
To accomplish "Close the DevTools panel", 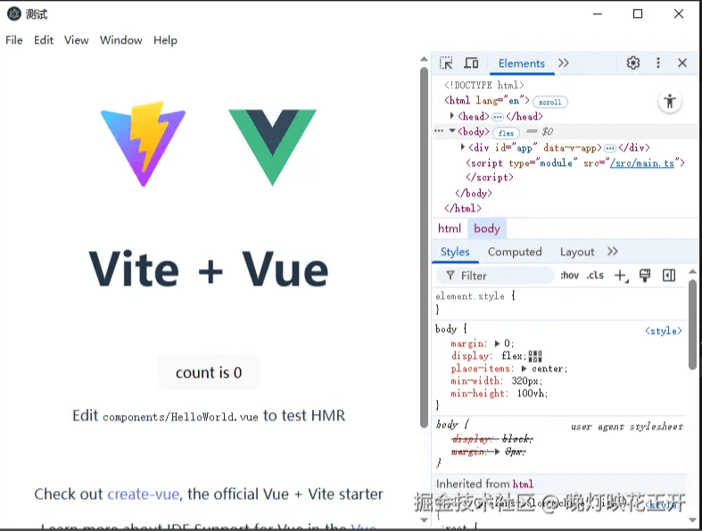I will click(x=682, y=62).
